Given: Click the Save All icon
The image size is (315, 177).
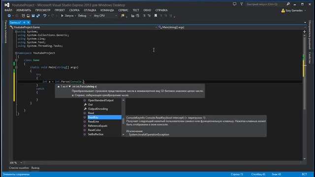Looking at the screenshot, I should (x=38, y=16).
